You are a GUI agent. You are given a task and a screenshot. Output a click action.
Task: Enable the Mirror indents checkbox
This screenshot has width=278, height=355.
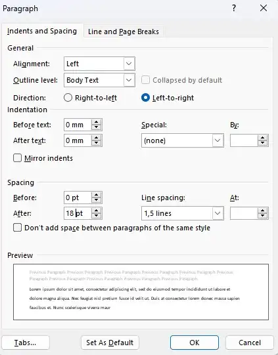(x=18, y=158)
